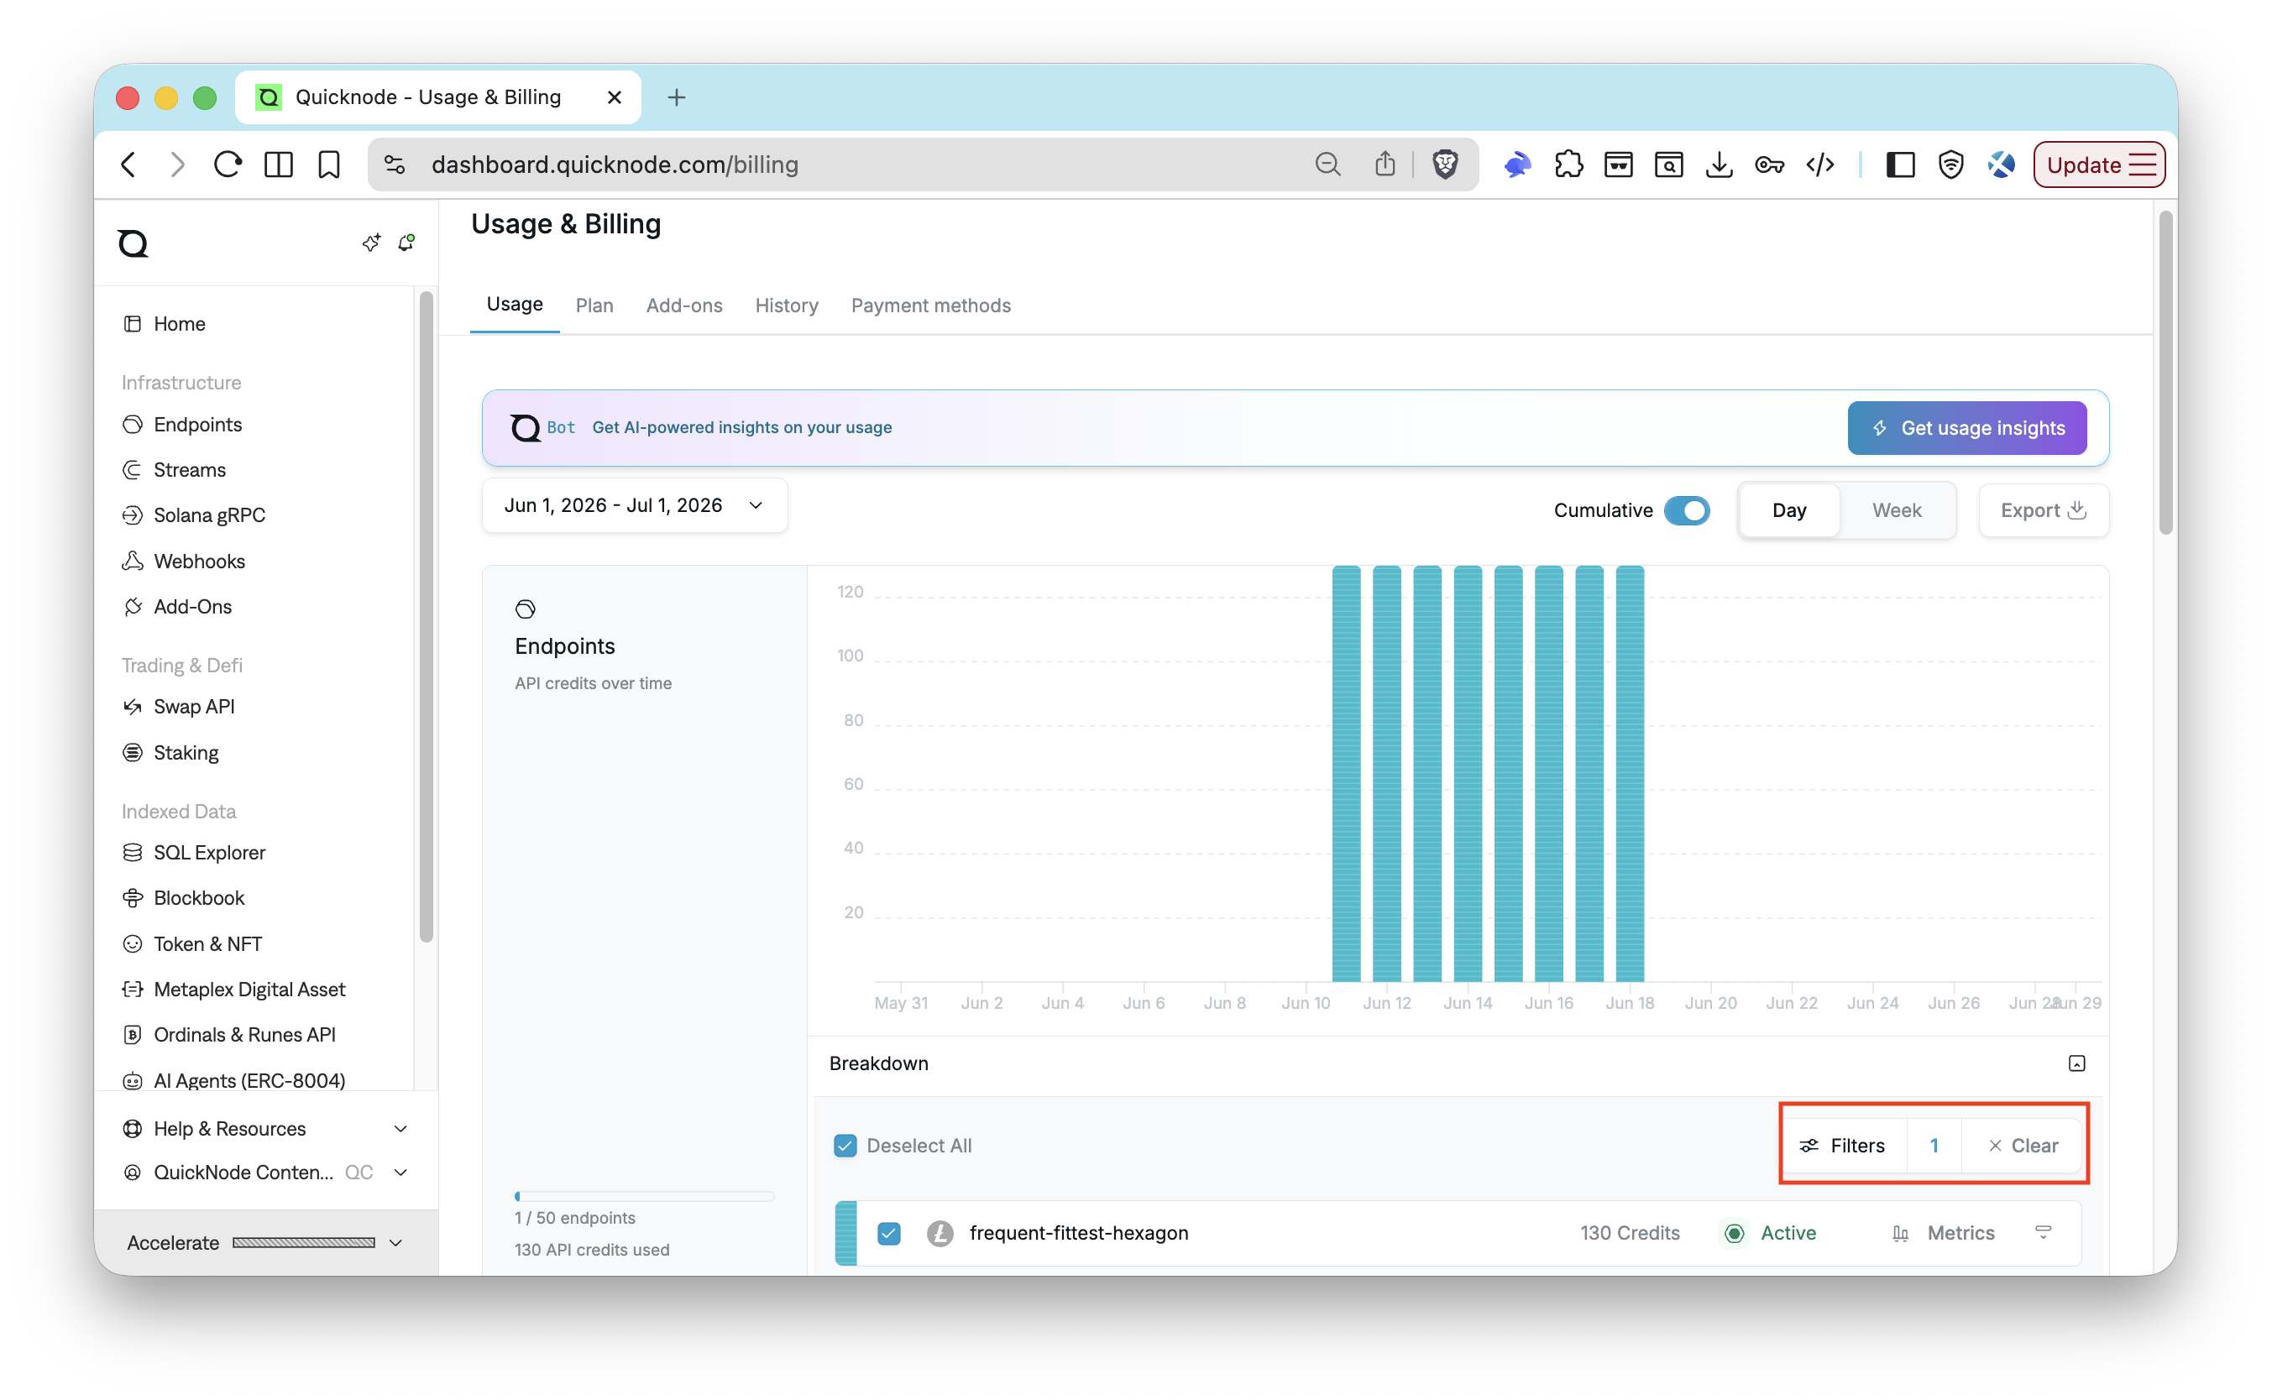Open the extensions puzzle icon
2272x1400 pixels.
click(1568, 165)
